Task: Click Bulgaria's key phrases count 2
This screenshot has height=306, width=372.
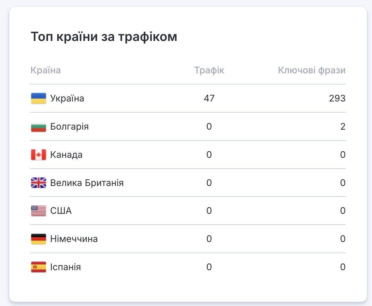Action: (343, 127)
